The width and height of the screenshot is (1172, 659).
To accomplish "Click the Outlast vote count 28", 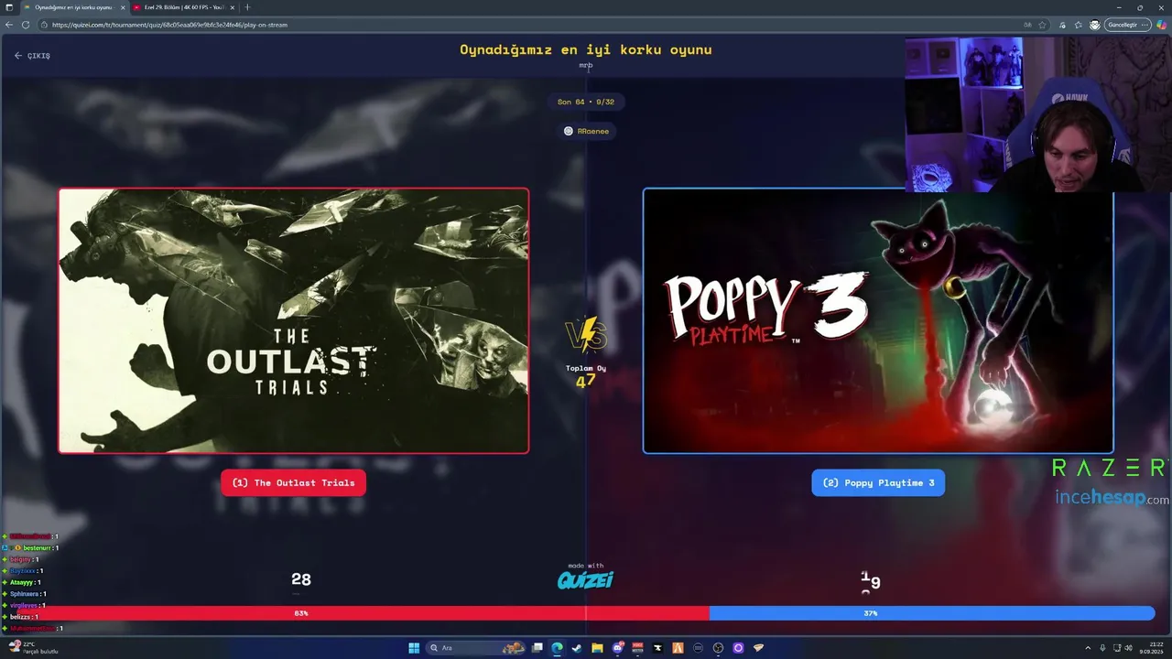I will tap(301, 579).
